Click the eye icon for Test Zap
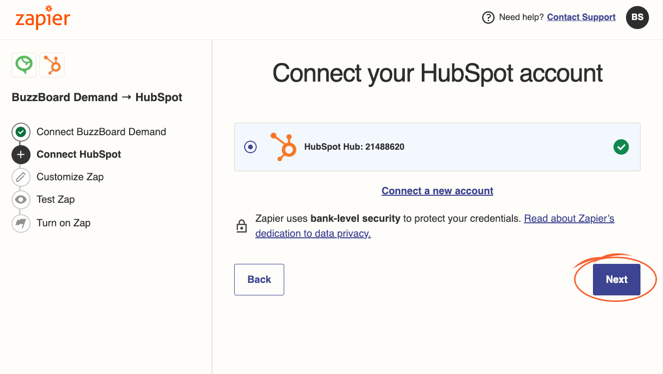Image resolution: width=663 pixels, height=374 pixels. pos(21,199)
